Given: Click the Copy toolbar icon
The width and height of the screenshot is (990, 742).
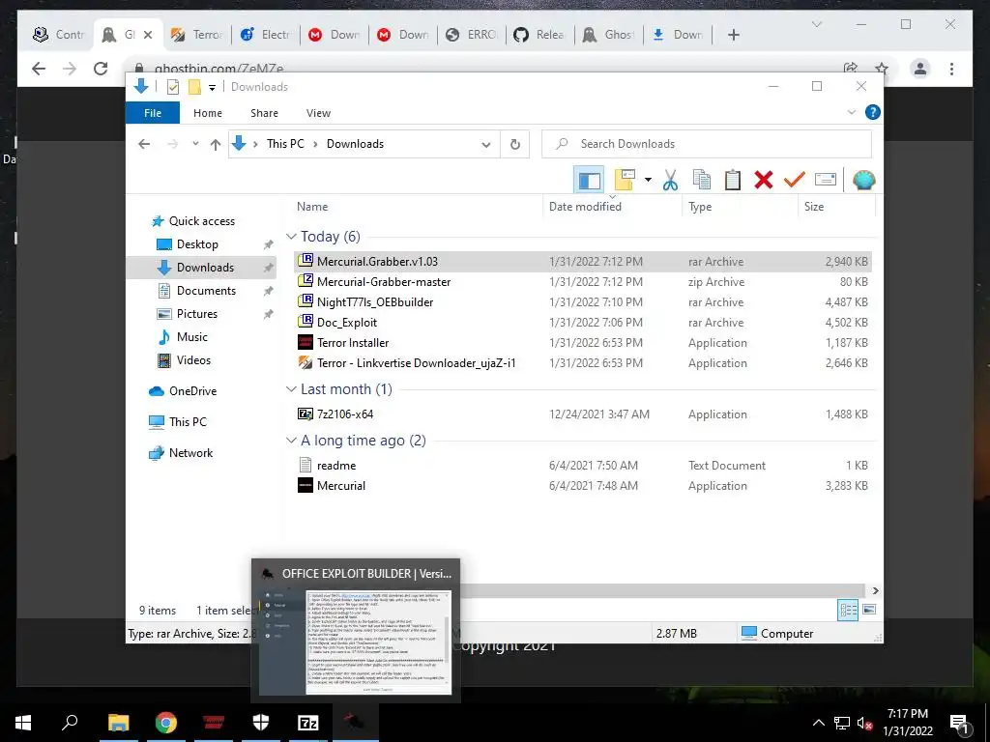Looking at the screenshot, I should click(702, 180).
